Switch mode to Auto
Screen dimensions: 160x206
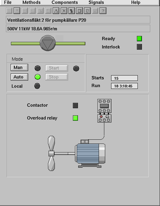[x=19, y=77]
